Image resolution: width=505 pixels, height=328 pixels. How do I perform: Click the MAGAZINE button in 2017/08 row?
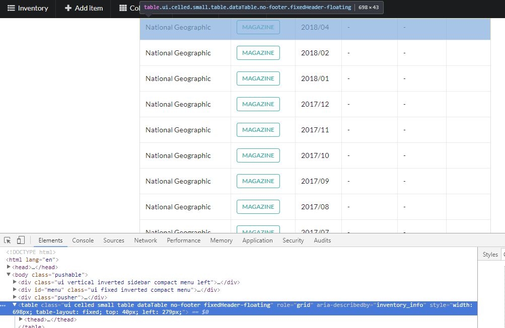tap(258, 207)
